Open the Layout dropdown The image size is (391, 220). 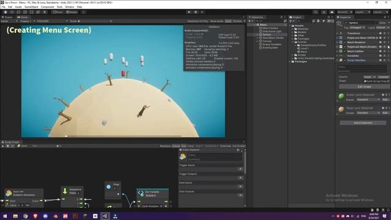(x=380, y=12)
